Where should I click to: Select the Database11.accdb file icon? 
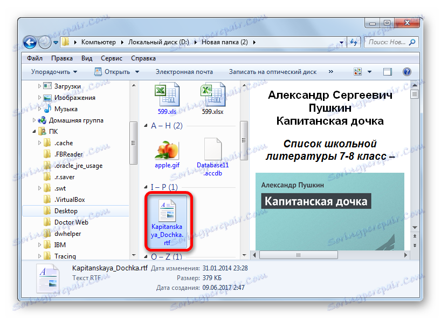(212, 149)
